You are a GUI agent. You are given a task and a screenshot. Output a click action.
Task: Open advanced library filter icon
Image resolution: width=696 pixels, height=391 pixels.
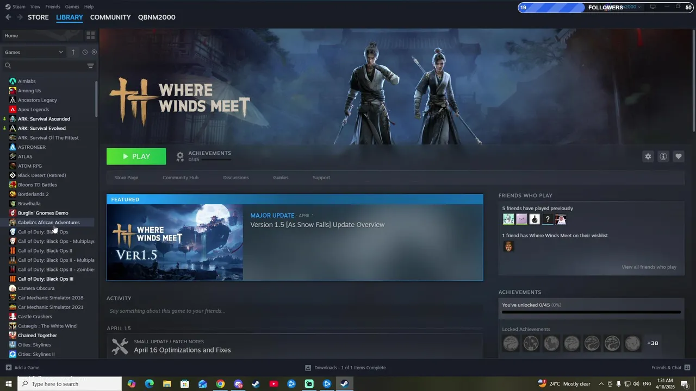pyautogui.click(x=90, y=66)
